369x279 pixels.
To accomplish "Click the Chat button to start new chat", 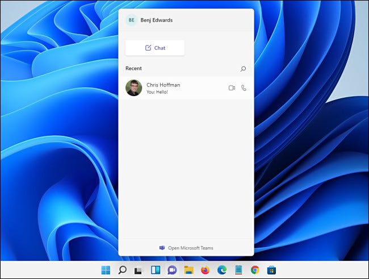I will pos(155,48).
